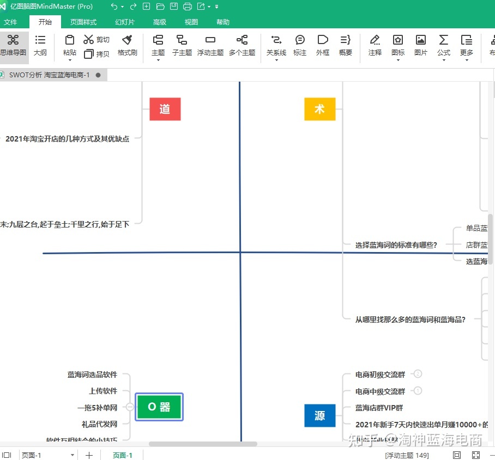This screenshot has height=460, width=495.
Task: Click the Save disk icon
Action: coord(173,7)
